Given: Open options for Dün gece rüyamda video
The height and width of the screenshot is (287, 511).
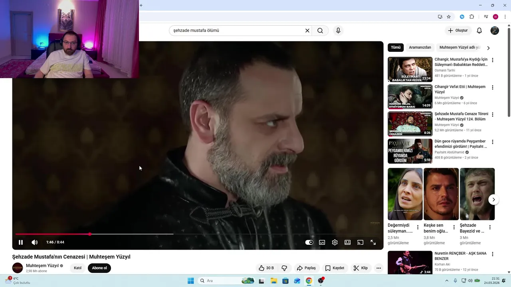Looking at the screenshot, I should 493,142.
